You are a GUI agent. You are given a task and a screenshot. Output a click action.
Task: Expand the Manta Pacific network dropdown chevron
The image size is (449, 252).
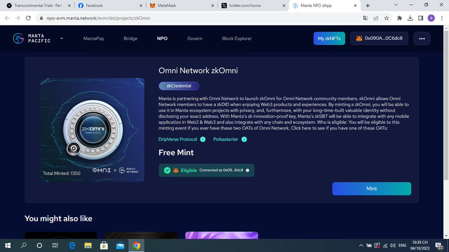[x=62, y=38]
